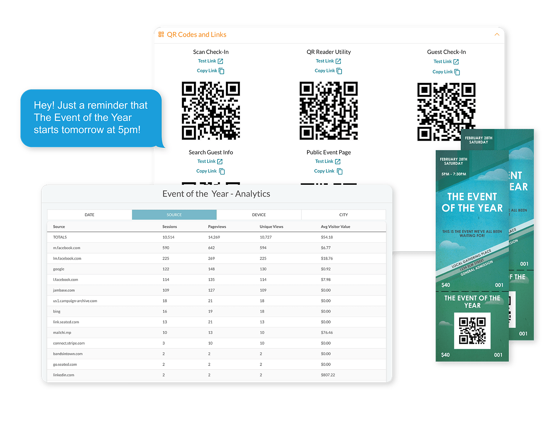
Task: Click the Unique Views column header
Action: point(271,227)
